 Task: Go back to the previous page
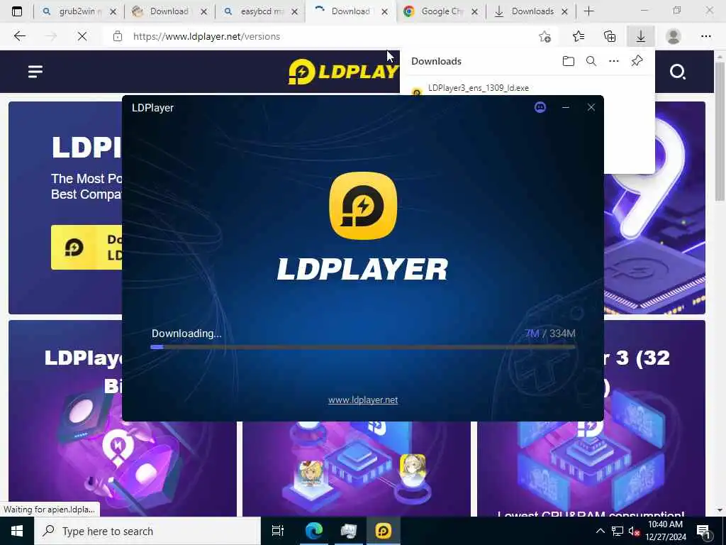click(x=19, y=36)
